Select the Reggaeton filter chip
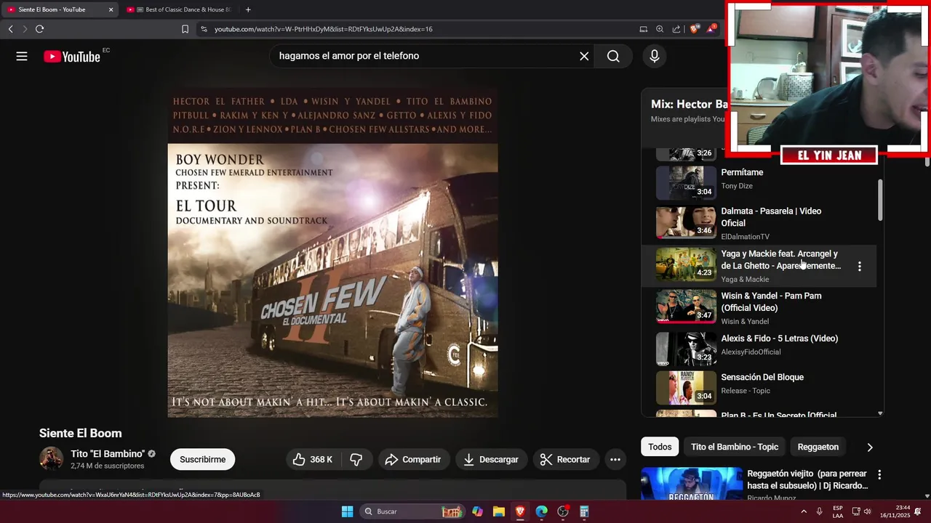Image resolution: width=931 pixels, height=523 pixels. (818, 447)
